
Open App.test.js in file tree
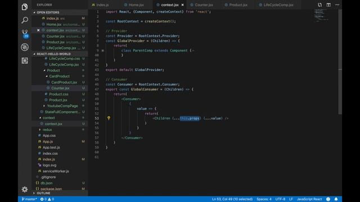pos(60,148)
